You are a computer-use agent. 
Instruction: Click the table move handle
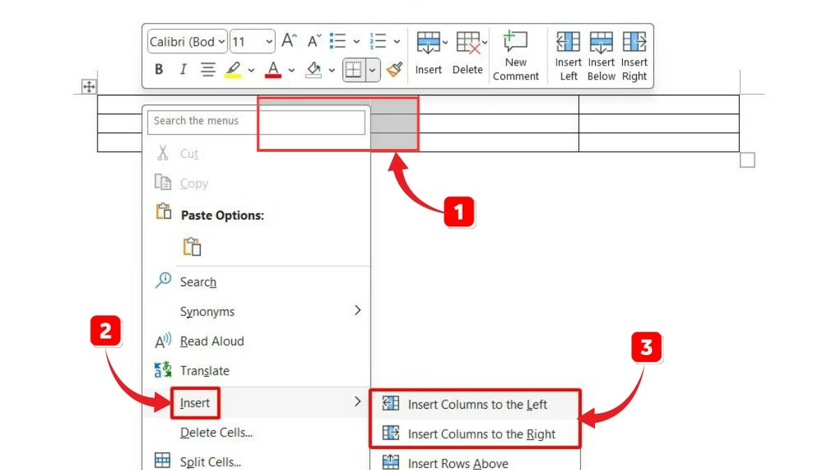click(x=89, y=87)
